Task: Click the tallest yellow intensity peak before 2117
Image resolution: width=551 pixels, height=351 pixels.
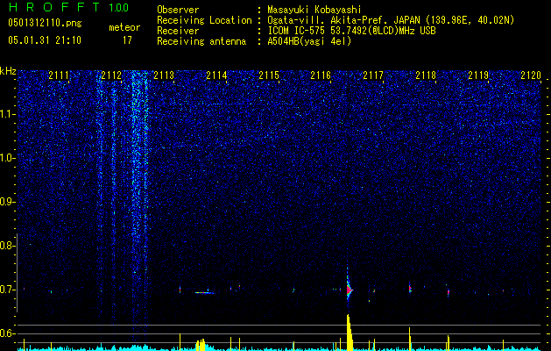Action: [x=349, y=332]
